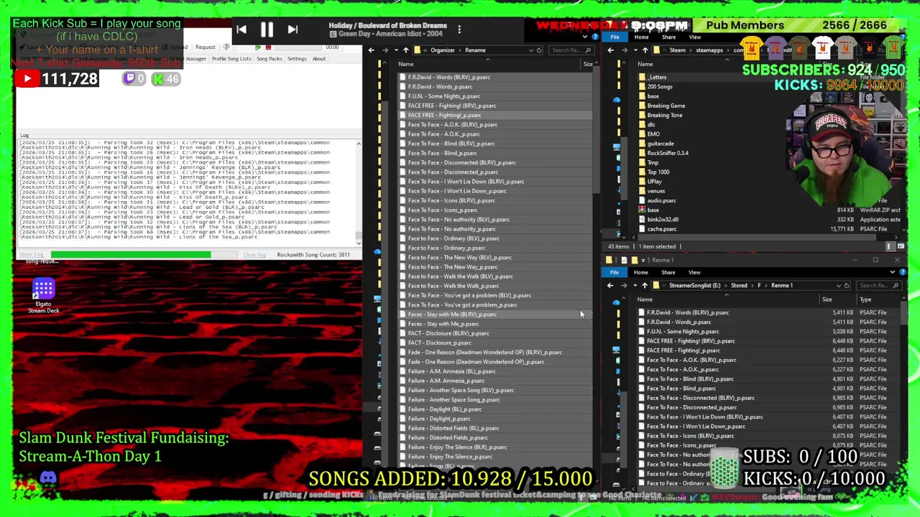This screenshot has height=517, width=920.
Task: Open Help in Steam Explorer window
Action: point(903,37)
